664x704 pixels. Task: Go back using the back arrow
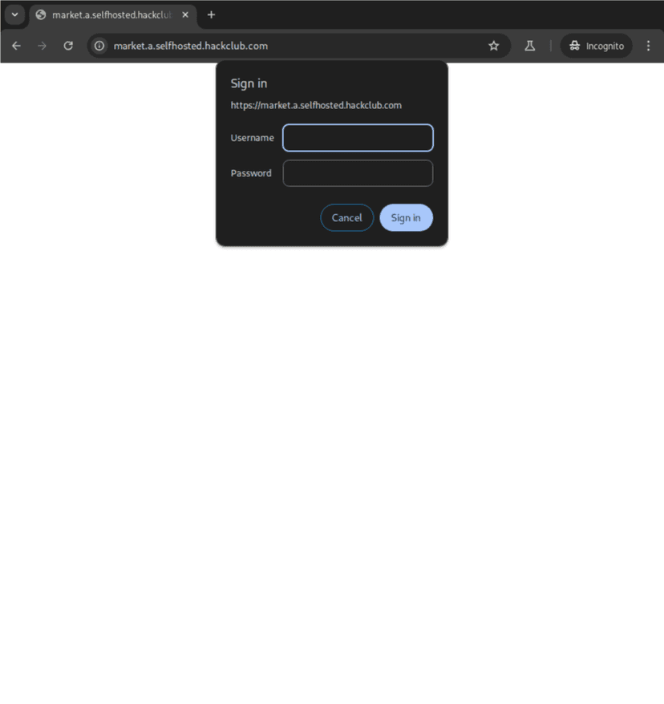[16, 46]
